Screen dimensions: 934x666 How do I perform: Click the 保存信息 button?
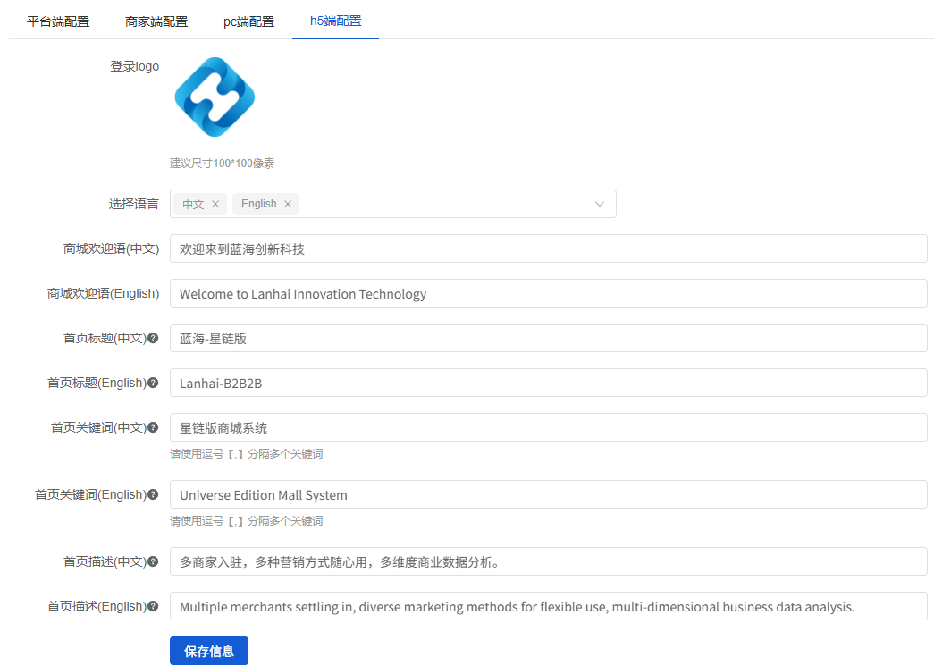(209, 651)
